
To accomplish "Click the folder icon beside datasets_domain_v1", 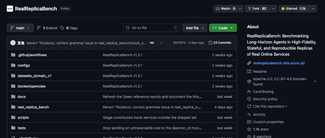I will coord(13,76).
